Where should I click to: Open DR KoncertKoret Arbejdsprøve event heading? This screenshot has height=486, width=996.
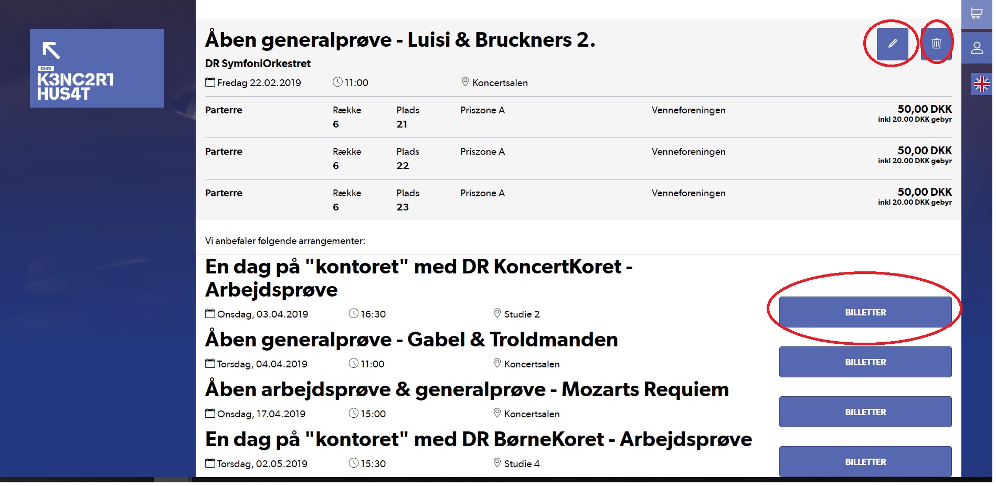[x=418, y=278]
